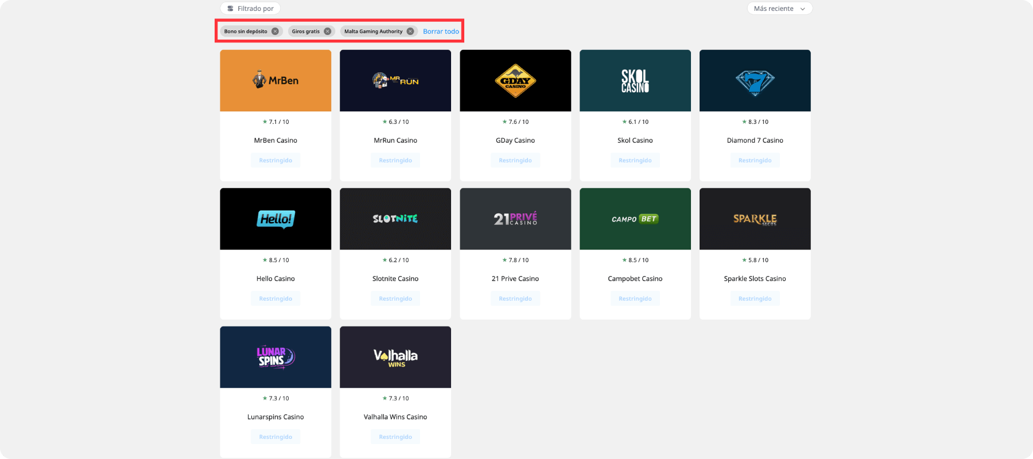This screenshot has height=459, width=1033.
Task: Remove the Bono sin depósito filter chip
Action: click(275, 32)
